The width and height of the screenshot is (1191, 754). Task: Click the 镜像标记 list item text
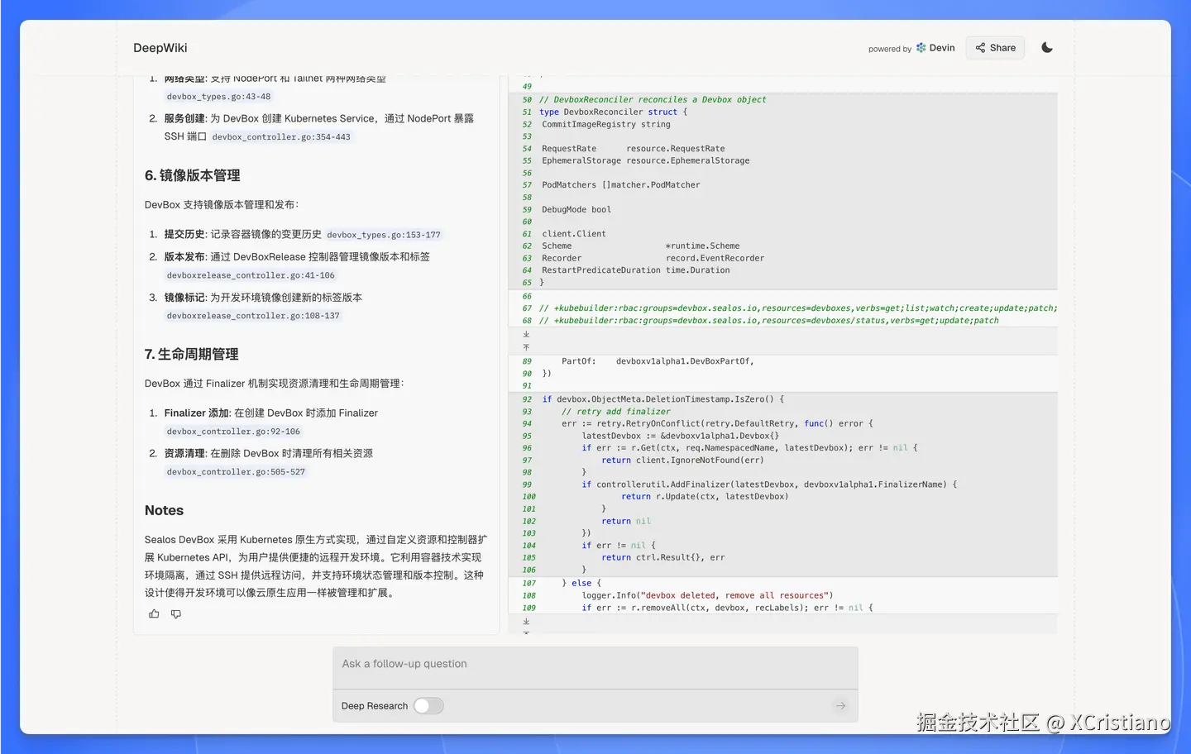click(x=263, y=298)
